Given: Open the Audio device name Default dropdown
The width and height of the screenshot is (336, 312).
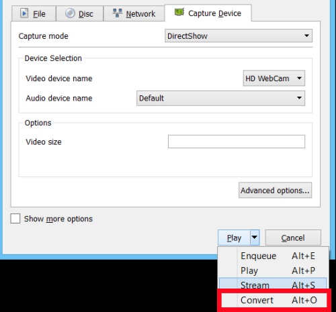Looking at the screenshot, I should coord(220,98).
